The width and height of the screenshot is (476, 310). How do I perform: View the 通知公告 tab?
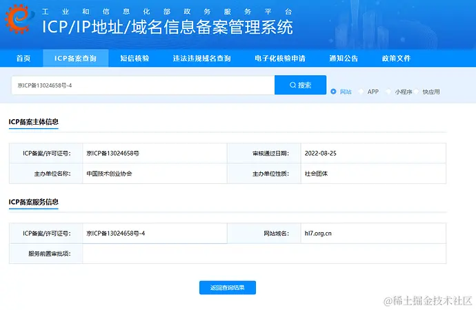tap(344, 58)
